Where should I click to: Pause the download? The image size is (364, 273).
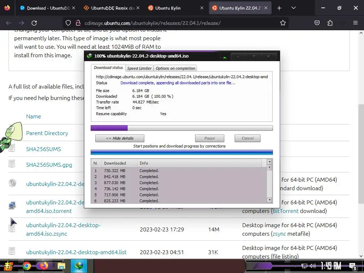[210, 138]
